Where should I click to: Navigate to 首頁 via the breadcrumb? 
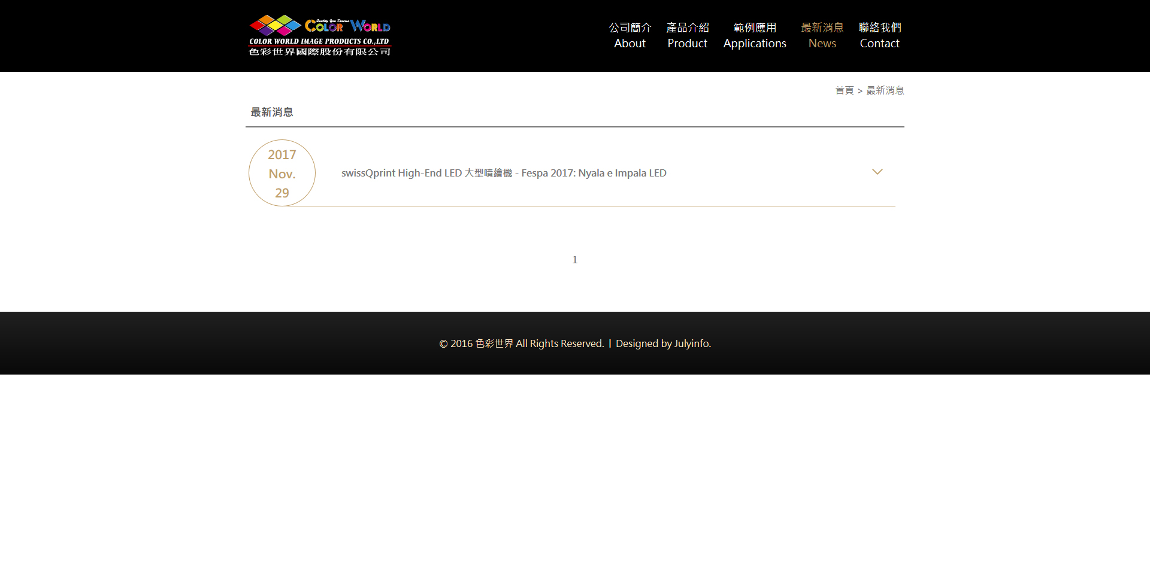tap(845, 90)
